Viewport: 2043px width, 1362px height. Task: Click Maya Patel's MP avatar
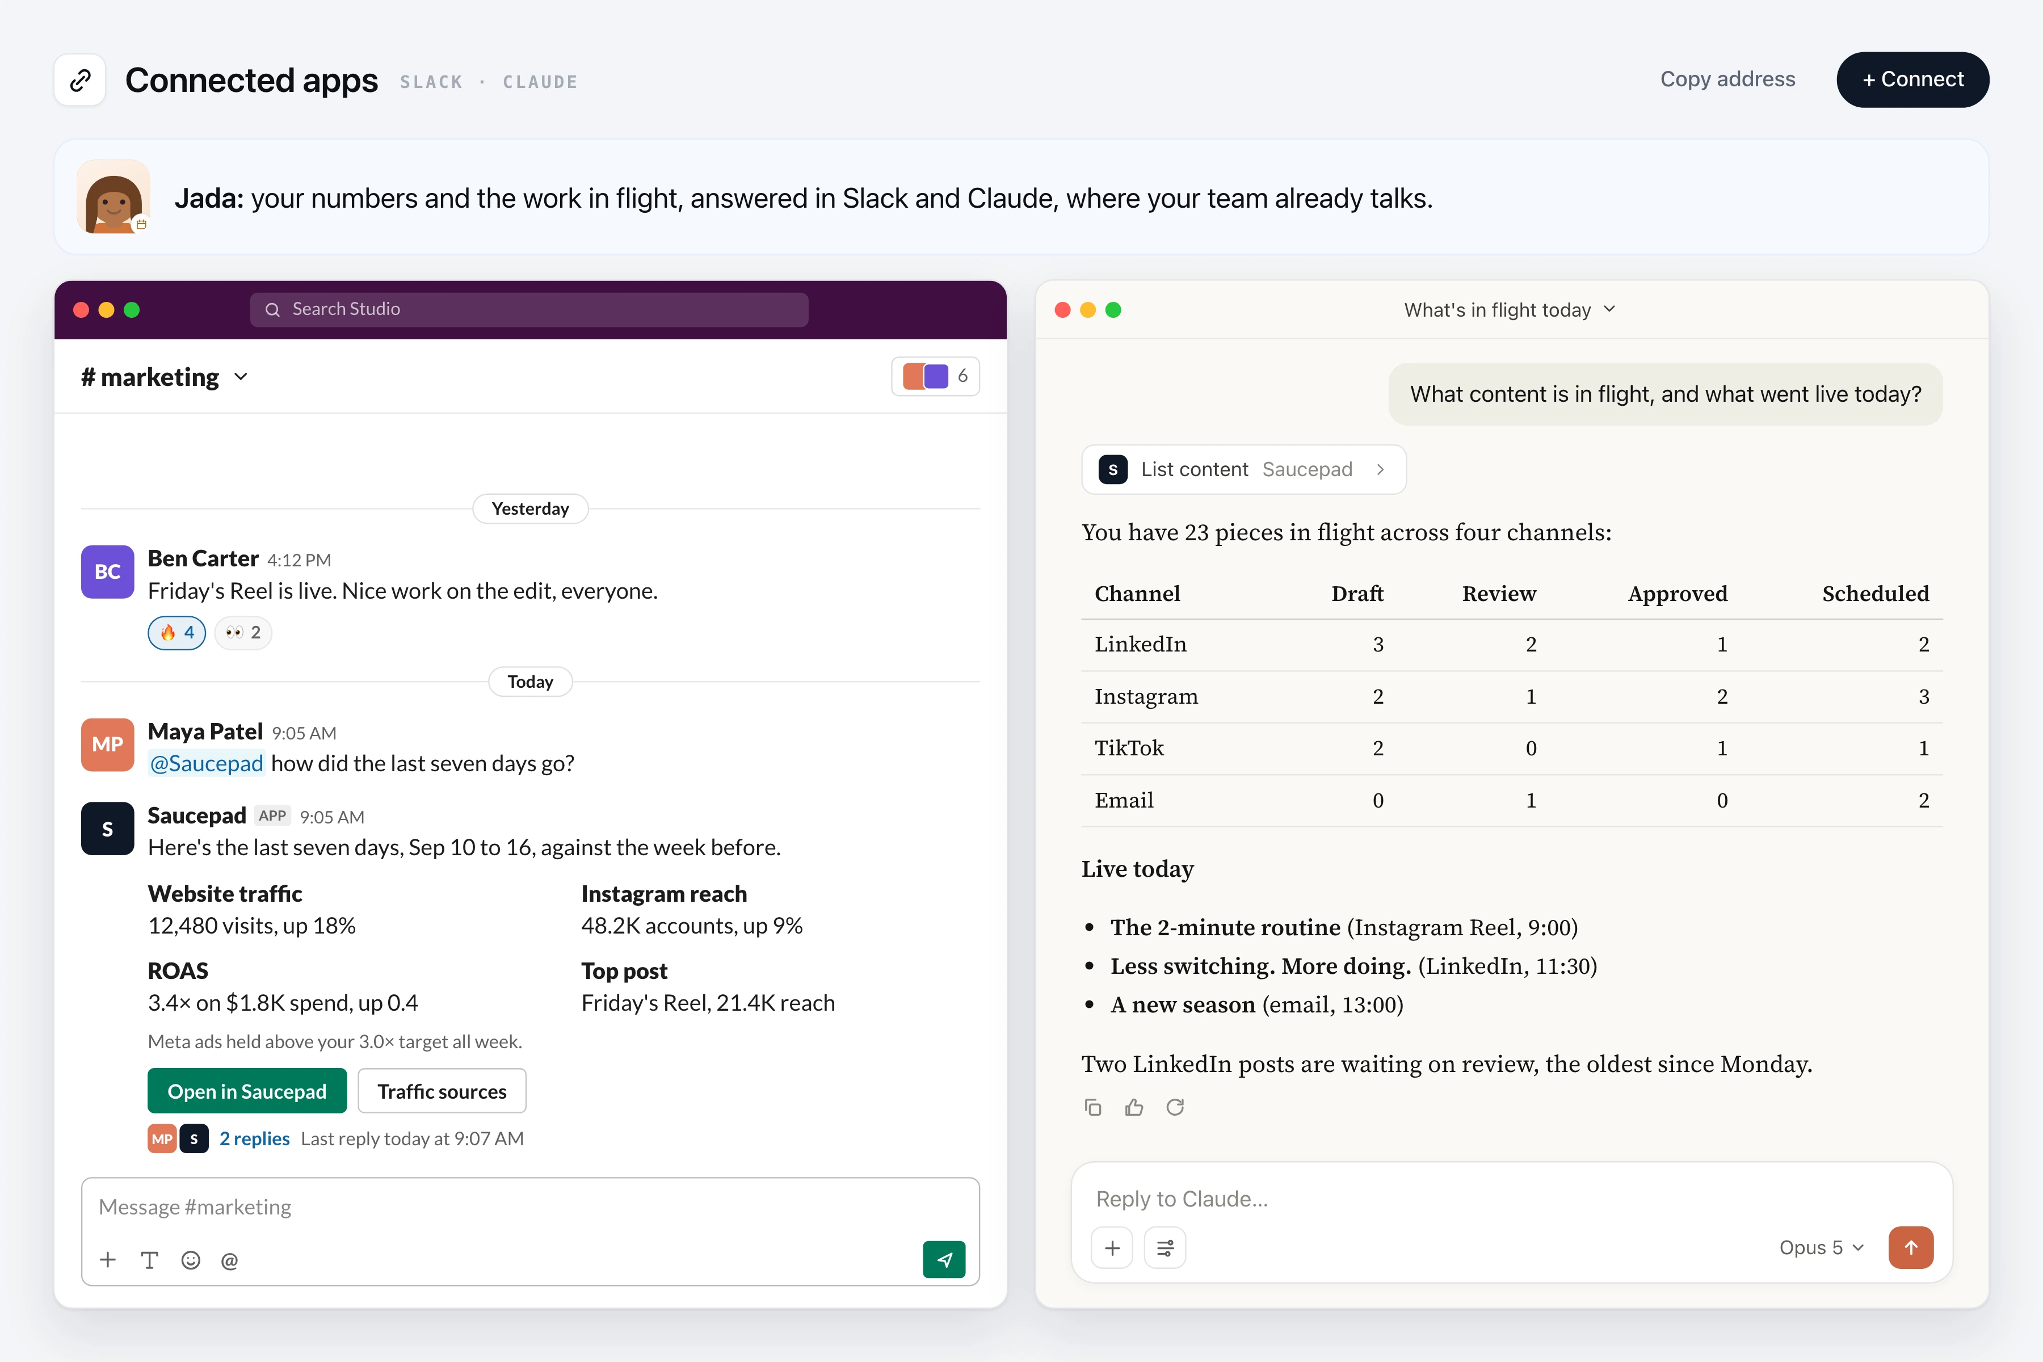click(108, 745)
